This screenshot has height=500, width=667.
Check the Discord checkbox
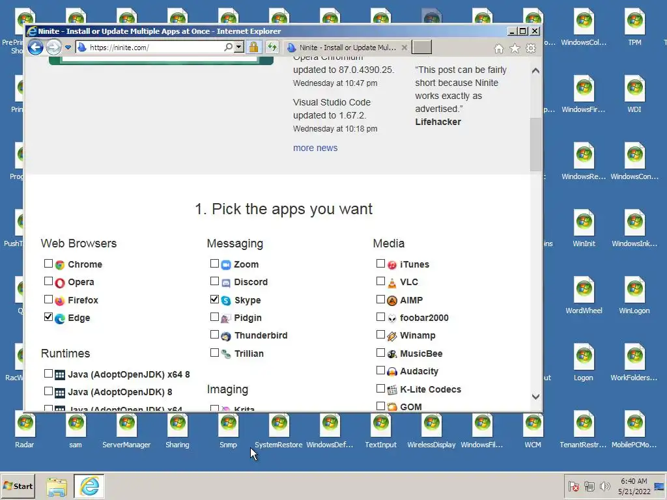point(214,281)
